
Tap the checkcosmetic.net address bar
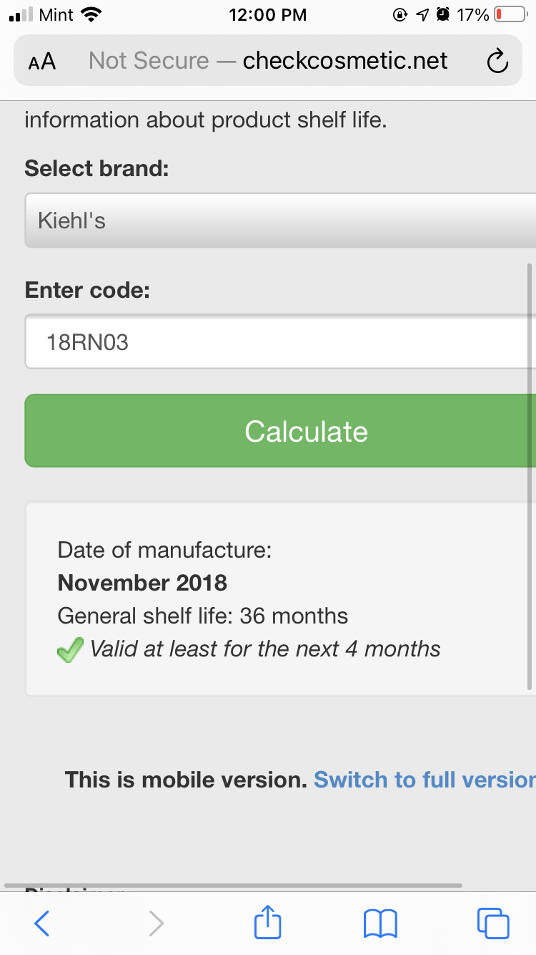tap(267, 61)
